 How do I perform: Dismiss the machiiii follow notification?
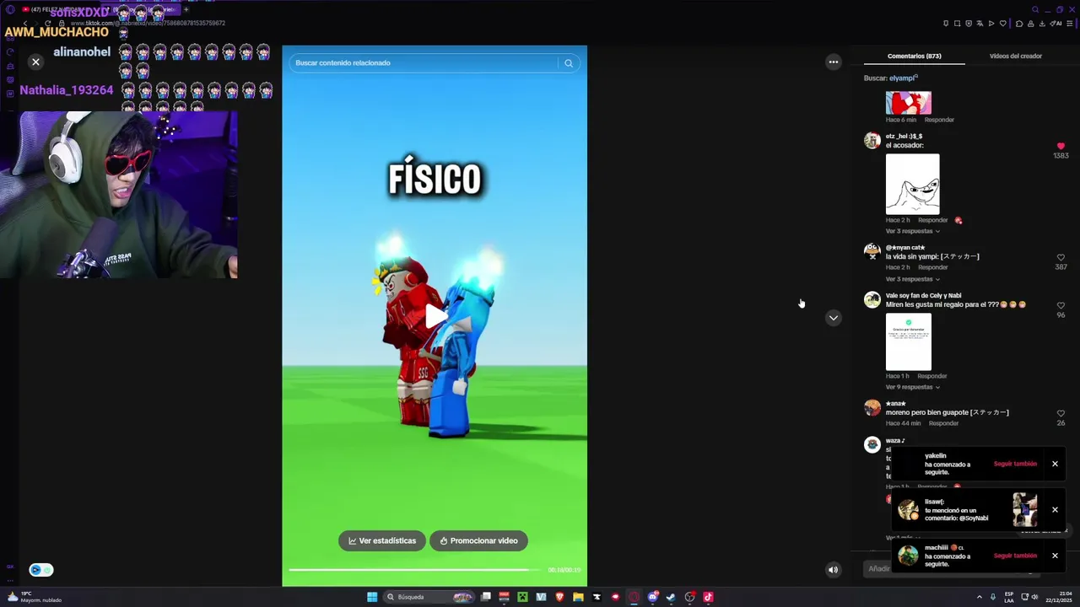coord(1055,556)
